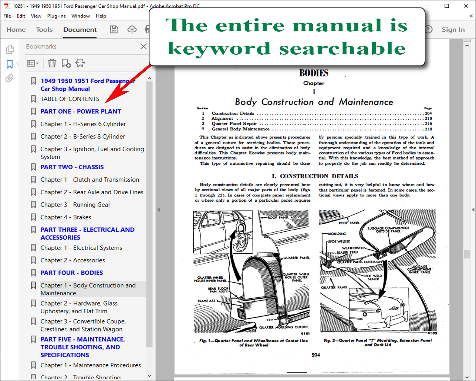Viewport: 476px width, 381px height.
Task: Add a new bookmark icon
Action: point(66,63)
